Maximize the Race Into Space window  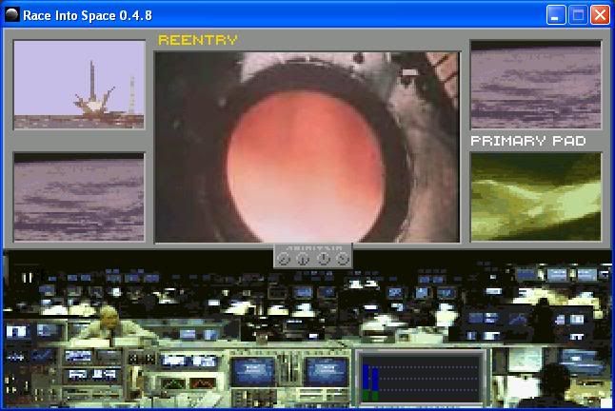[578, 15]
